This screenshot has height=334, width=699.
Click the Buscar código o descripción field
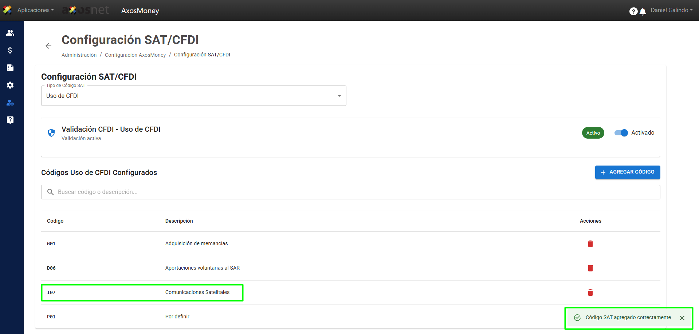click(x=350, y=192)
